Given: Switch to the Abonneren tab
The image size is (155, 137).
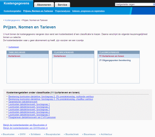Looking at the screenshot, I should point(44,5).
